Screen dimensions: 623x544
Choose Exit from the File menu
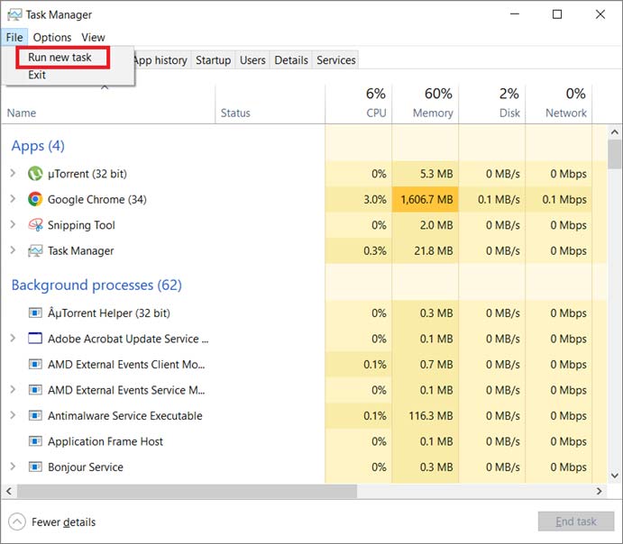pyautogui.click(x=37, y=75)
